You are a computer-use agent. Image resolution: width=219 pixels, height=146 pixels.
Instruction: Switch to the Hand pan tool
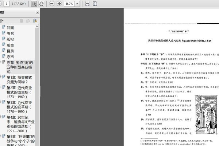click(41, 4)
